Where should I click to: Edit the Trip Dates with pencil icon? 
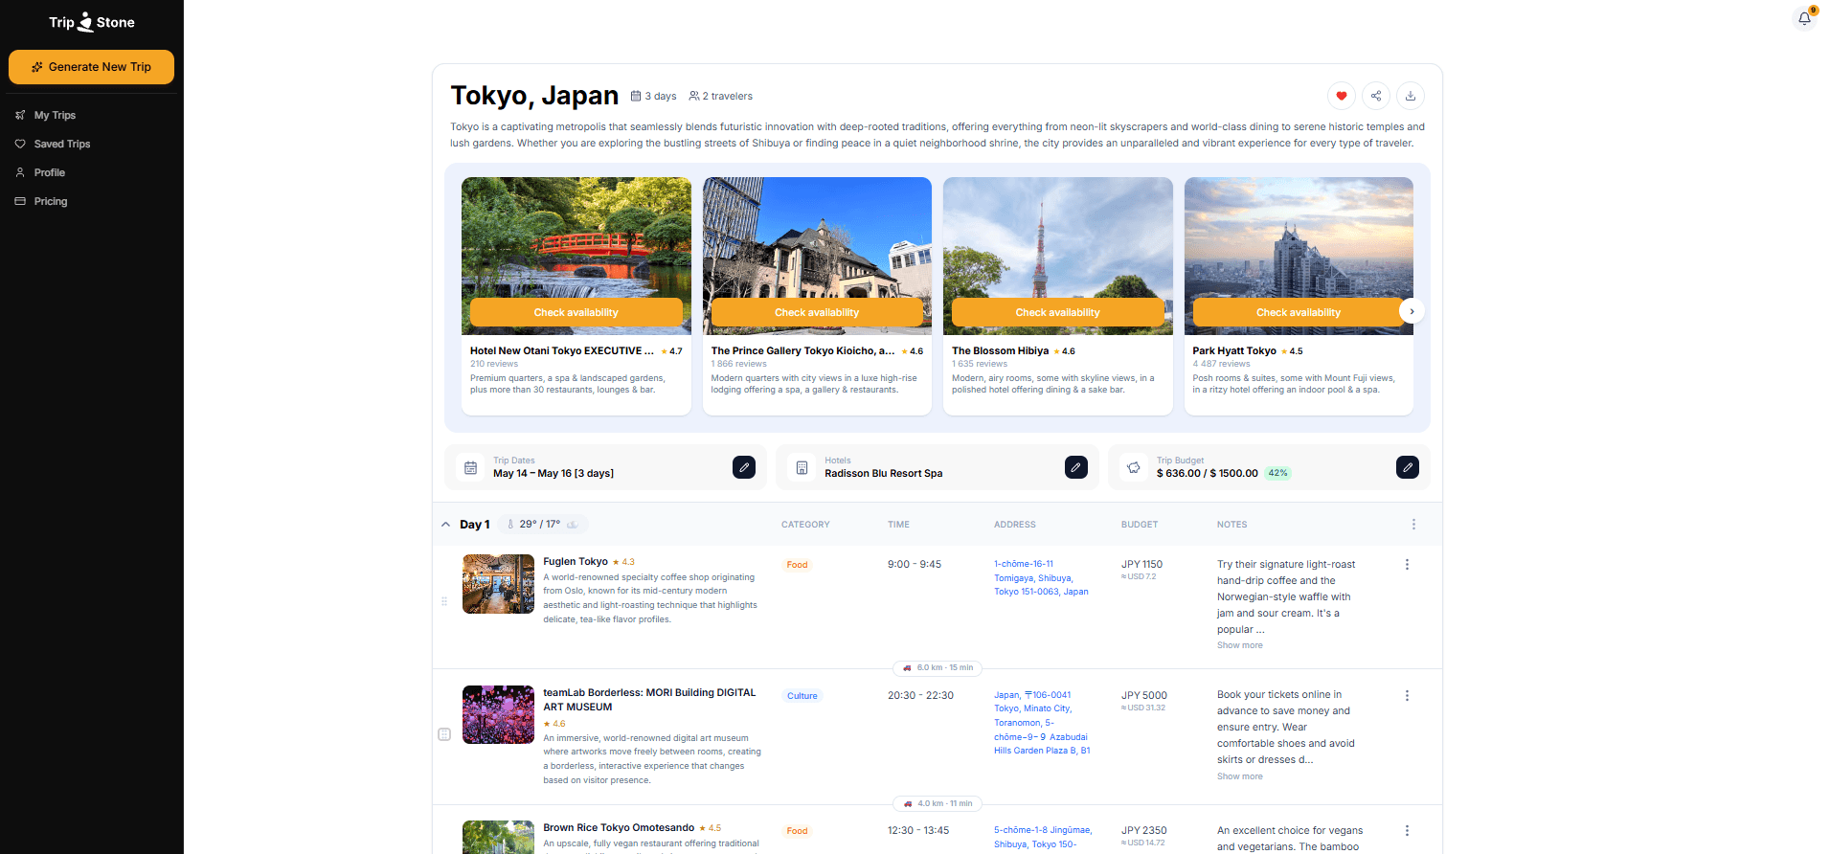tap(744, 467)
